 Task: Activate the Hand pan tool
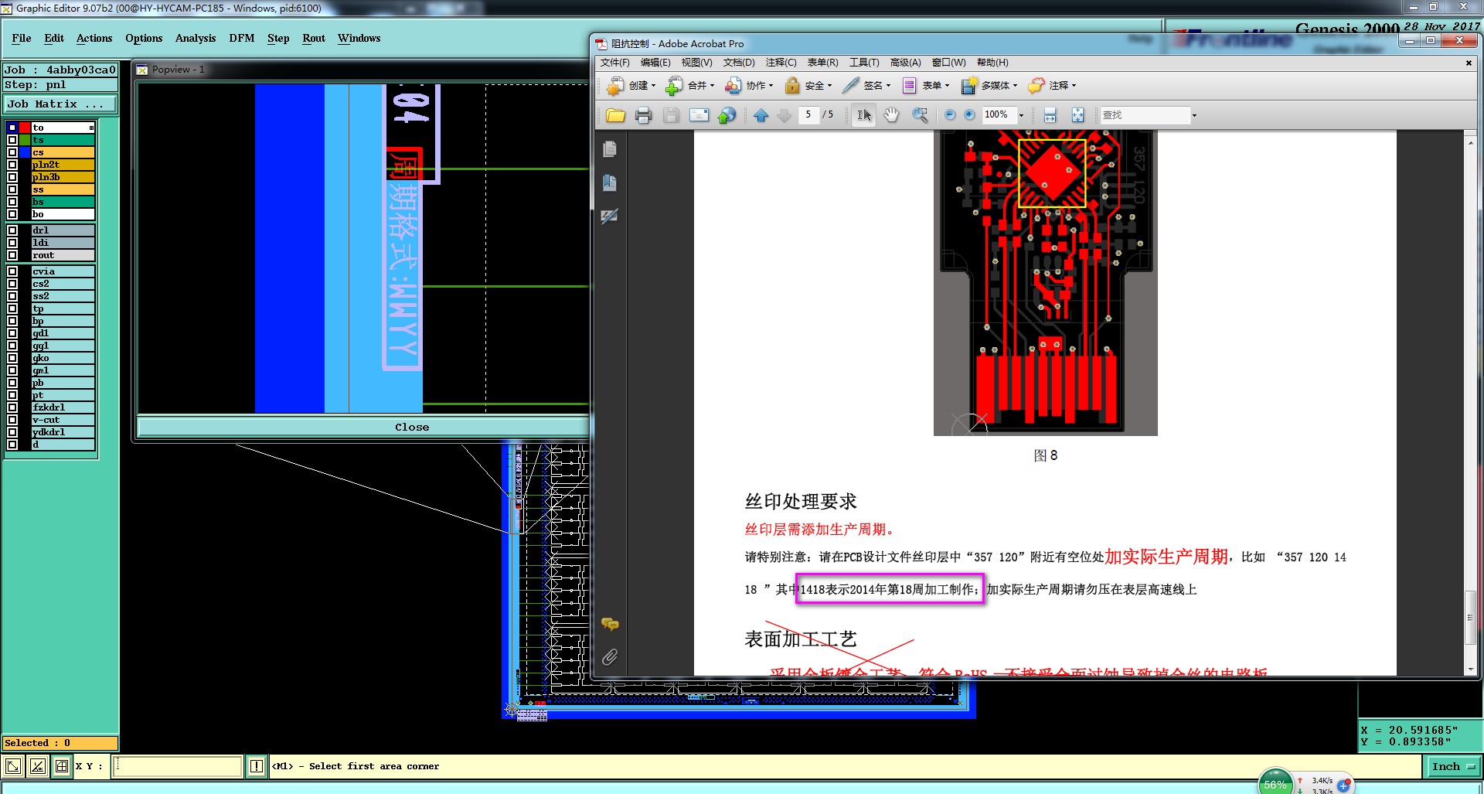click(x=892, y=115)
